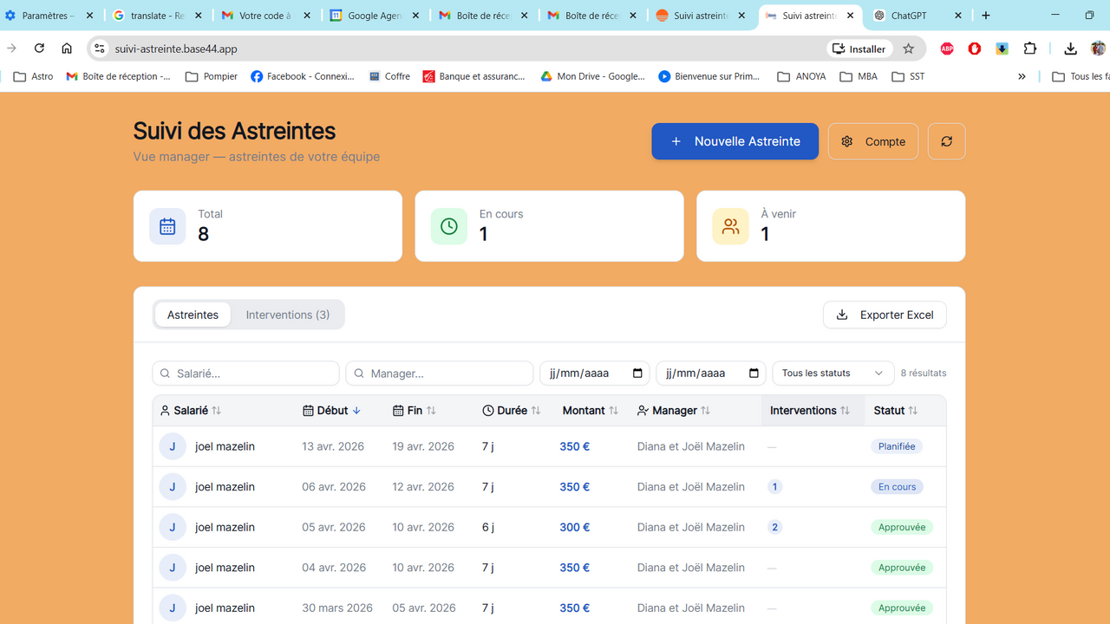This screenshot has height=624, width=1110.
Task: Click the Planifiée status badge
Action: click(x=896, y=446)
